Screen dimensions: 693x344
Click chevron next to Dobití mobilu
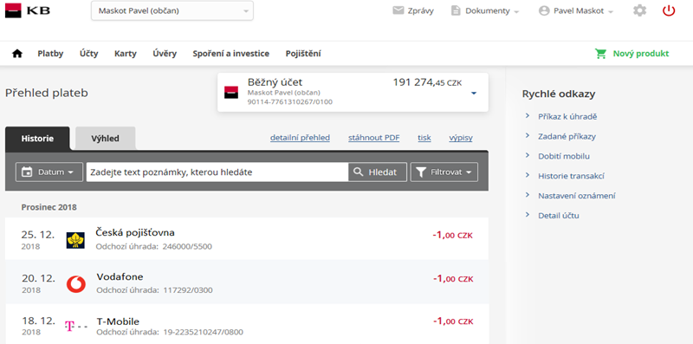coord(528,155)
